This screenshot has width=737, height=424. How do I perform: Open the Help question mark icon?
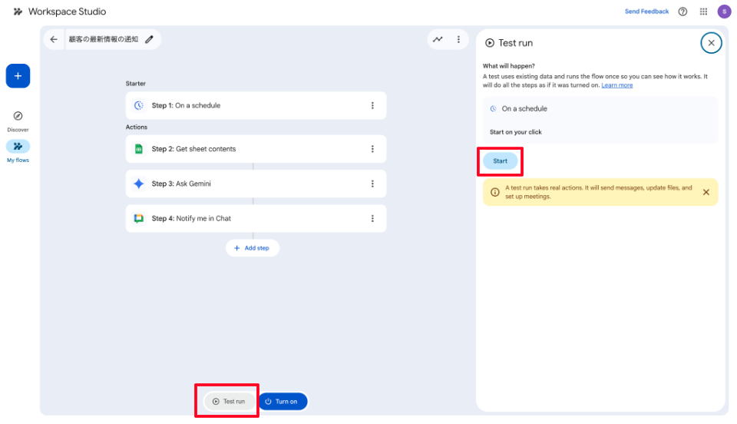(682, 12)
